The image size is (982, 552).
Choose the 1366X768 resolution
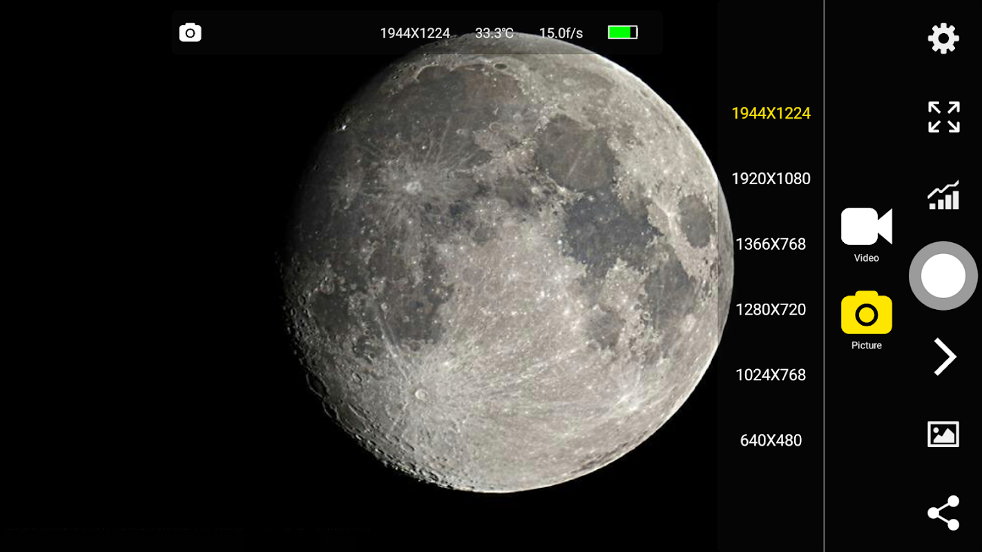pos(771,244)
